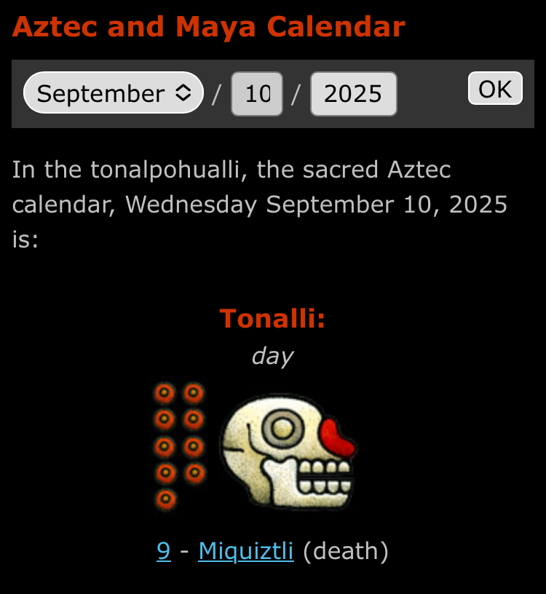Focus the year field showing 2025

click(354, 94)
